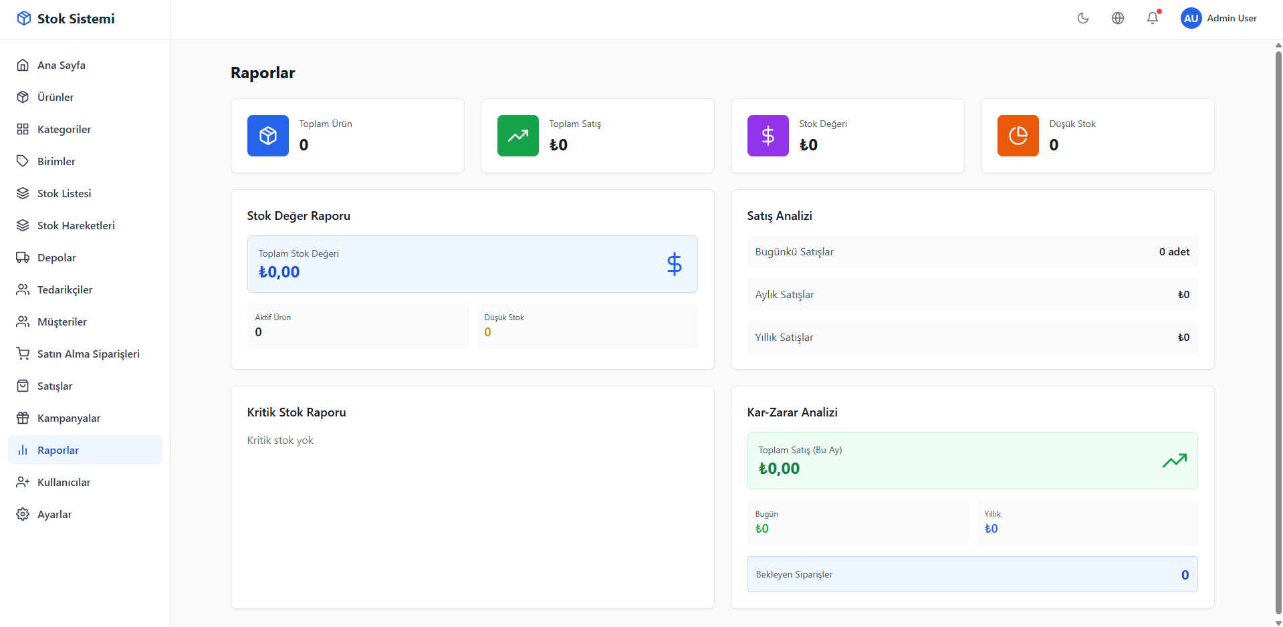This screenshot has width=1283, height=627.
Task: Click the Müşteriler people icon
Action: [x=23, y=322]
